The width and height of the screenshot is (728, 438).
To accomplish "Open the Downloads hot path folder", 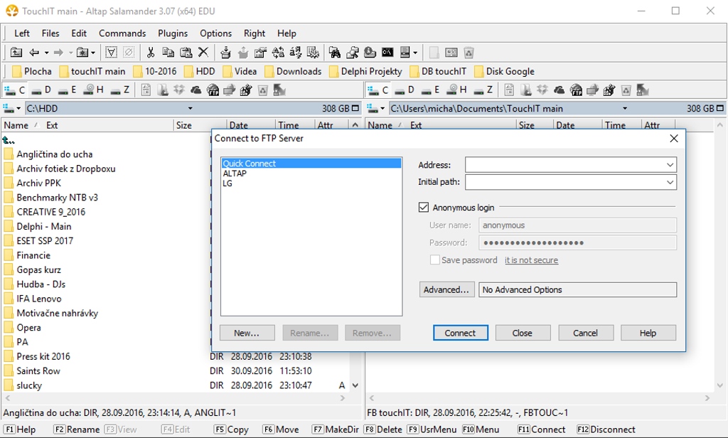I will pos(292,71).
